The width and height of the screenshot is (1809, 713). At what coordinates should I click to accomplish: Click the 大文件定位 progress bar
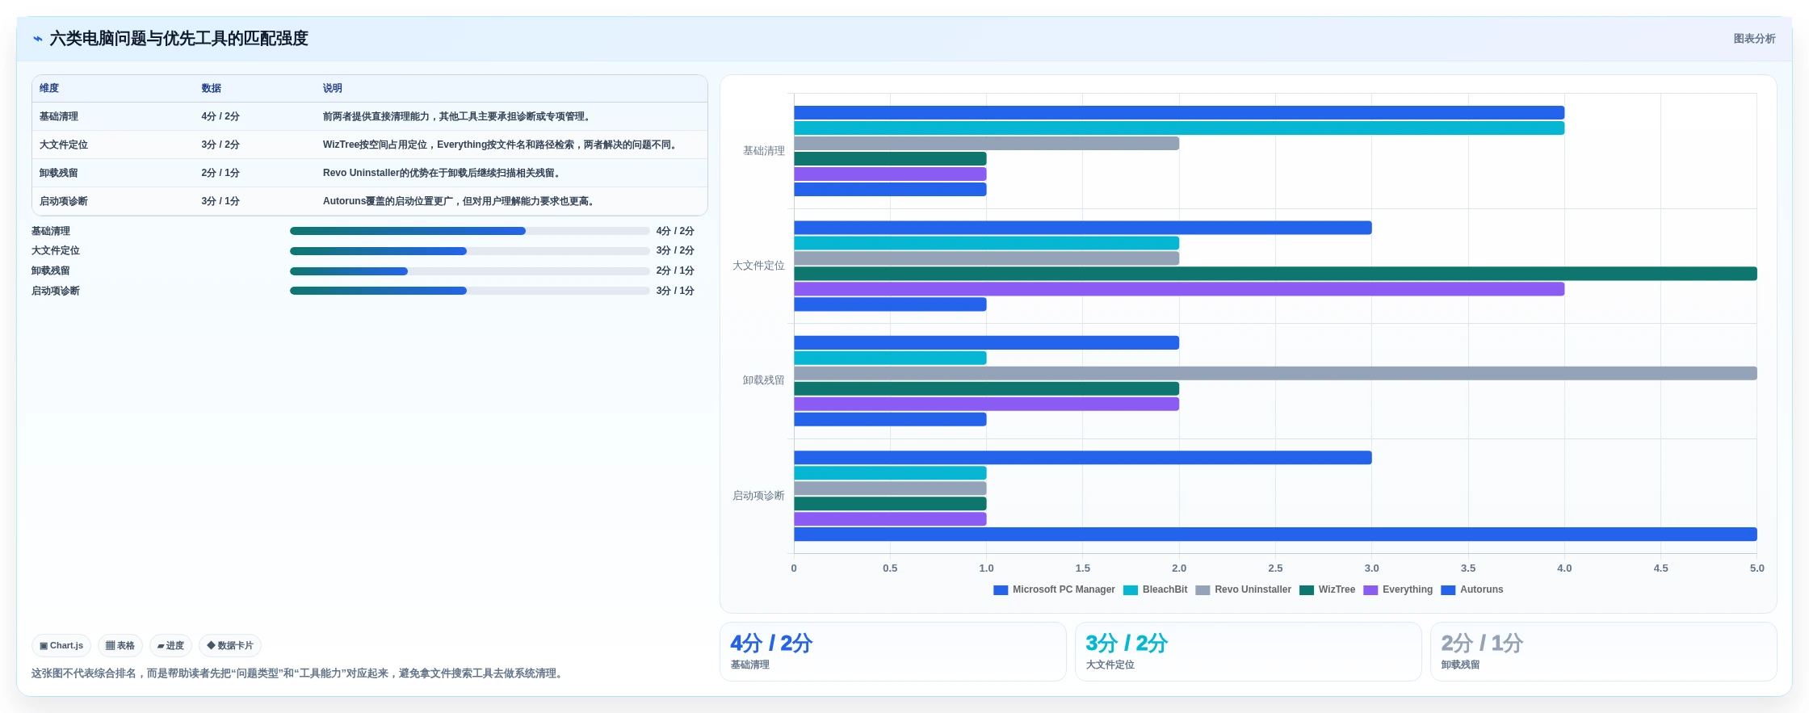(469, 251)
